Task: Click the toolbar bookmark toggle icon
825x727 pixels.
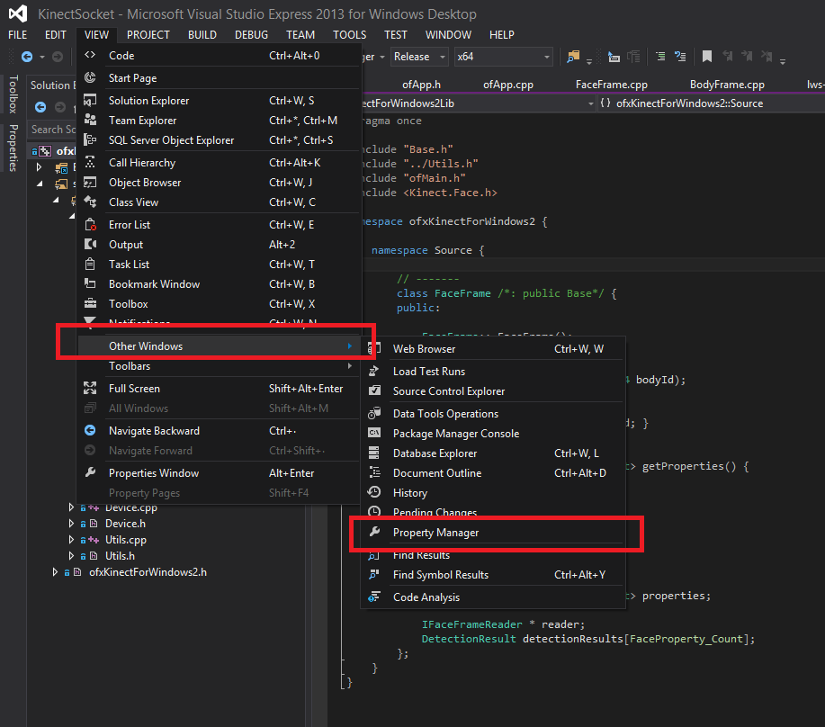Action: [x=706, y=57]
